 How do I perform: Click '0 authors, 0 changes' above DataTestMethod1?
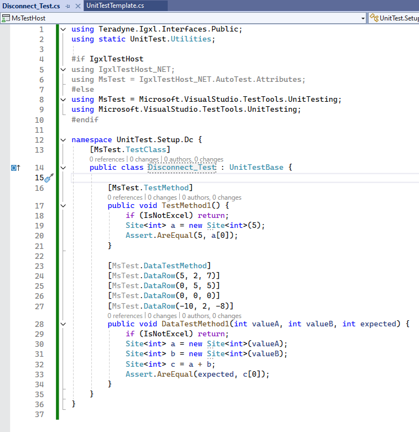pos(211,316)
